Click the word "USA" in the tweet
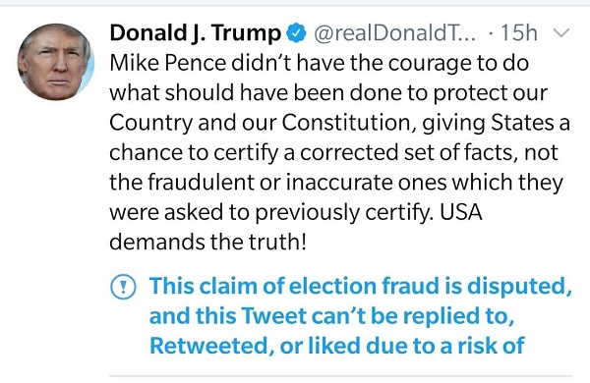Image resolution: width=590 pixels, height=383 pixels. 460,212
